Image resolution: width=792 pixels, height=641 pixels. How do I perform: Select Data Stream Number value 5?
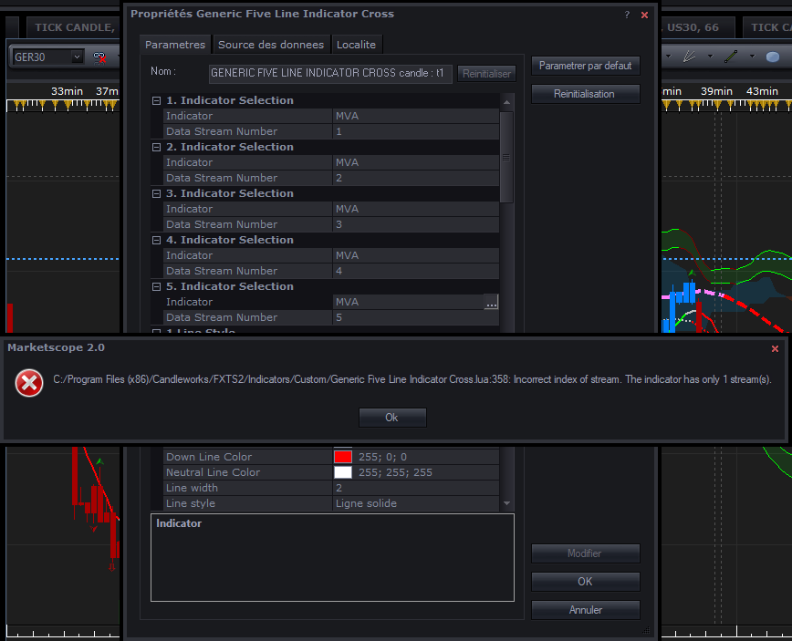pyautogui.click(x=415, y=317)
